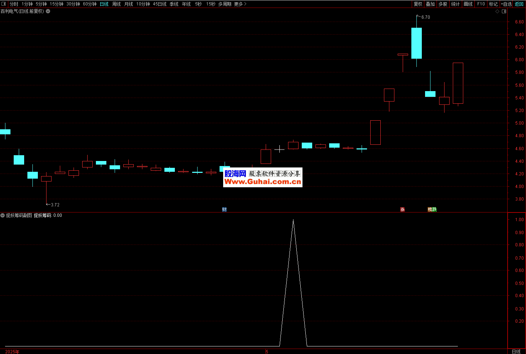The image size is (526, 354).
Task: Click the 叠加 overlay button
Action: click(x=430, y=4)
